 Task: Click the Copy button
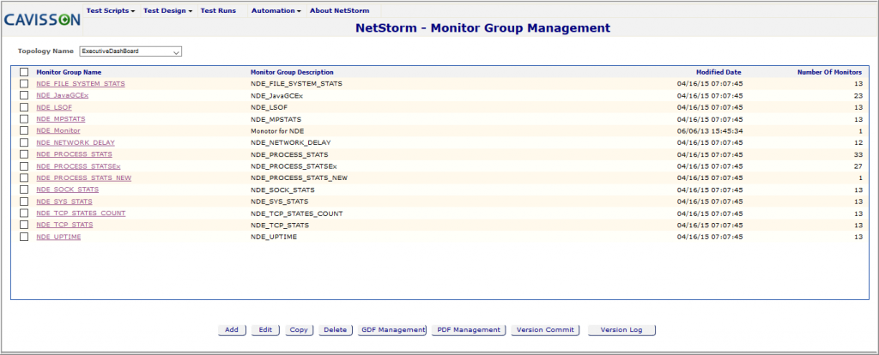tap(299, 330)
